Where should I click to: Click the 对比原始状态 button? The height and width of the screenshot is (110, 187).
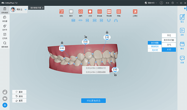pos(93,101)
